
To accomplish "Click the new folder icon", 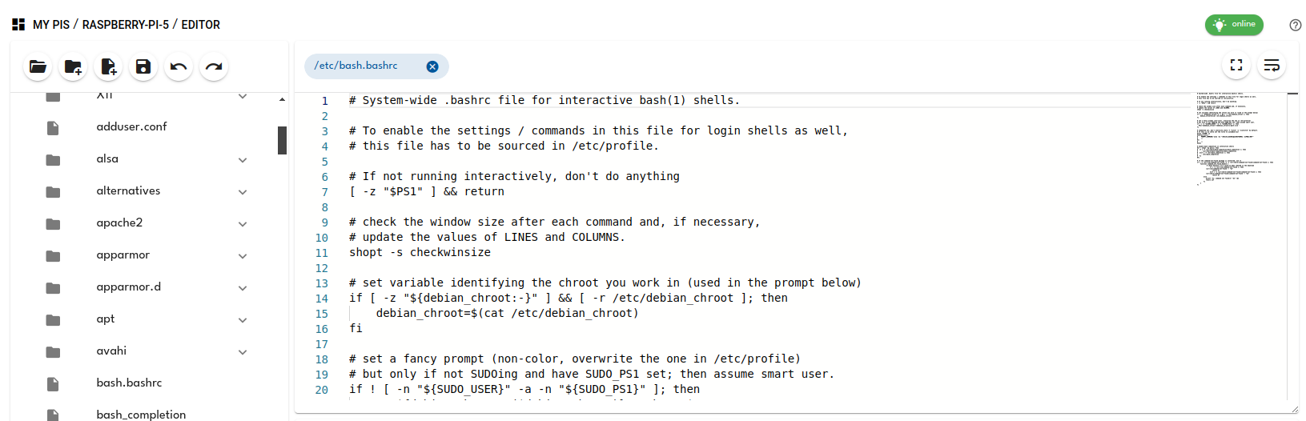I will [x=73, y=66].
